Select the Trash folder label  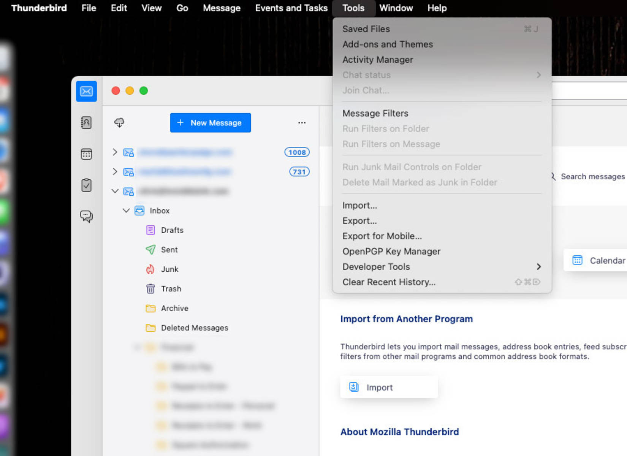coord(171,289)
